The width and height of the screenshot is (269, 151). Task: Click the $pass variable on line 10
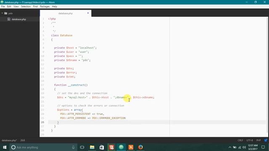[x=70, y=56]
